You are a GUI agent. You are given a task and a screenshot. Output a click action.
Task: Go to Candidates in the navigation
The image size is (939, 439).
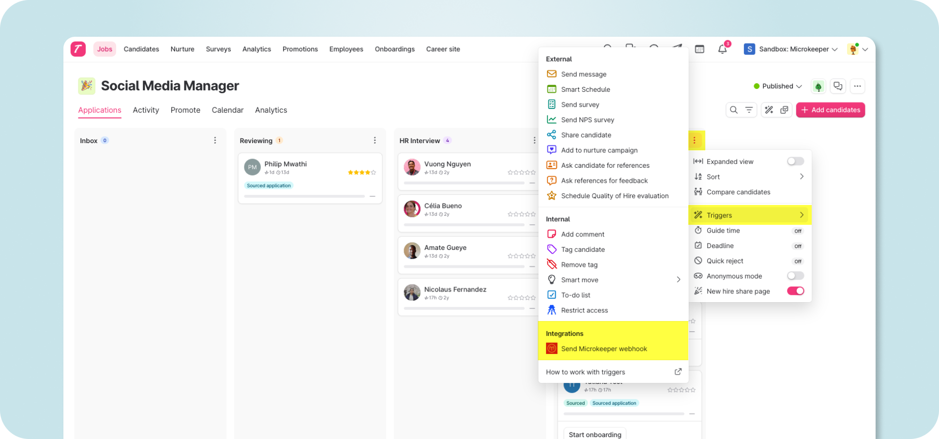click(141, 49)
